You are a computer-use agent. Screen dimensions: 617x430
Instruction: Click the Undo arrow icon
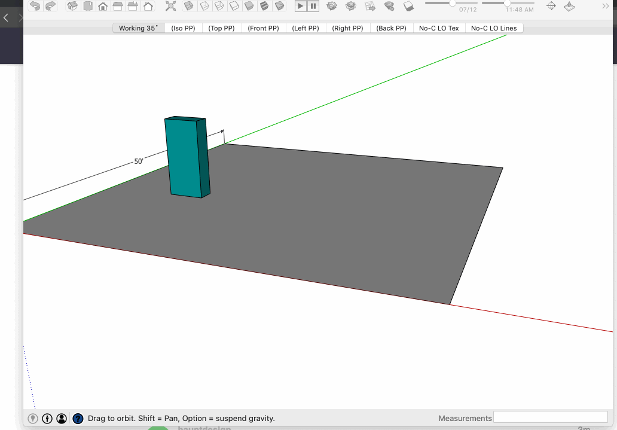35,6
